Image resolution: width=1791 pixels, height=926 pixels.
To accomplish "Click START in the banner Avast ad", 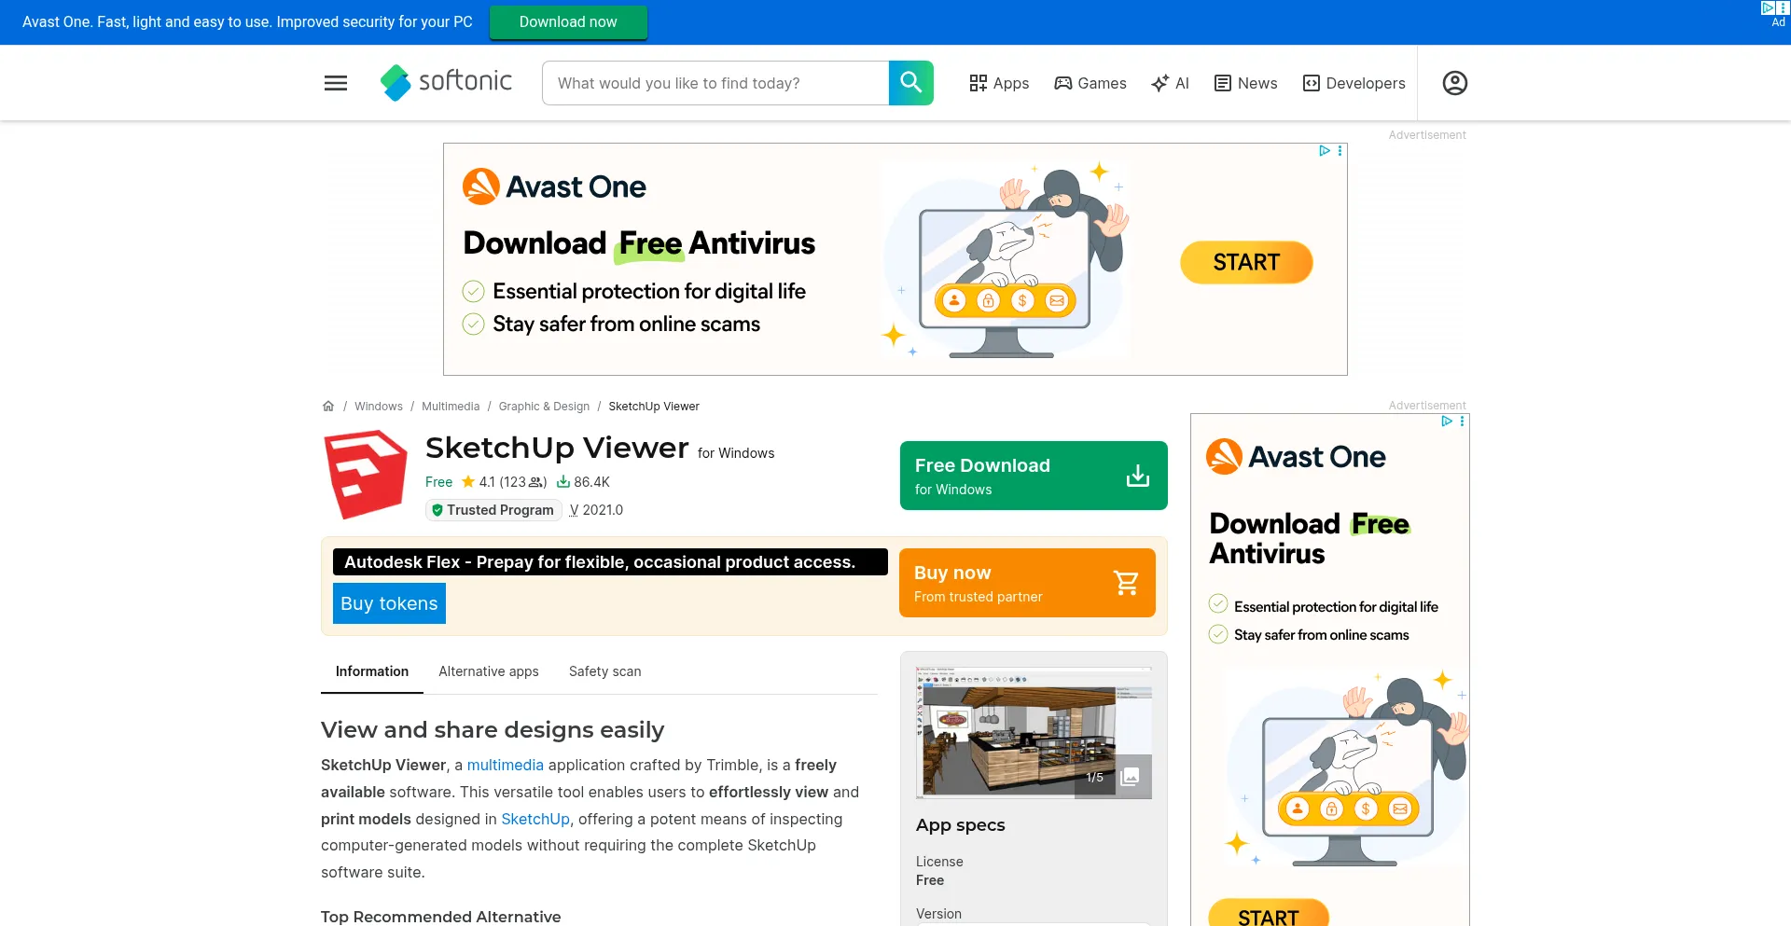I will coord(1246,262).
